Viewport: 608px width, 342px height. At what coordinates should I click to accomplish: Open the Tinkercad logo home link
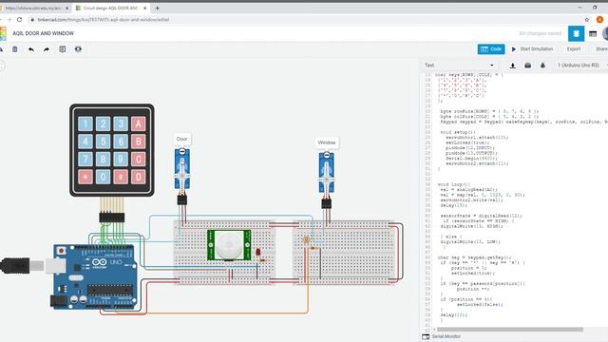pos(3,34)
